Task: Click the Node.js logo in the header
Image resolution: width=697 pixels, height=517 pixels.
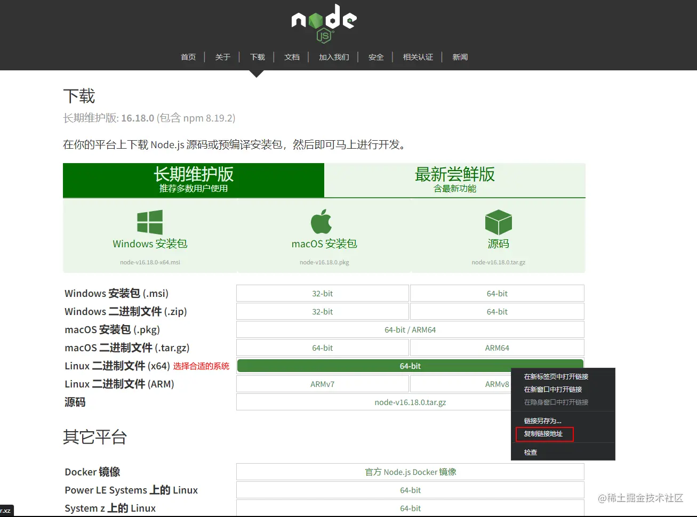Action: pyautogui.click(x=324, y=23)
